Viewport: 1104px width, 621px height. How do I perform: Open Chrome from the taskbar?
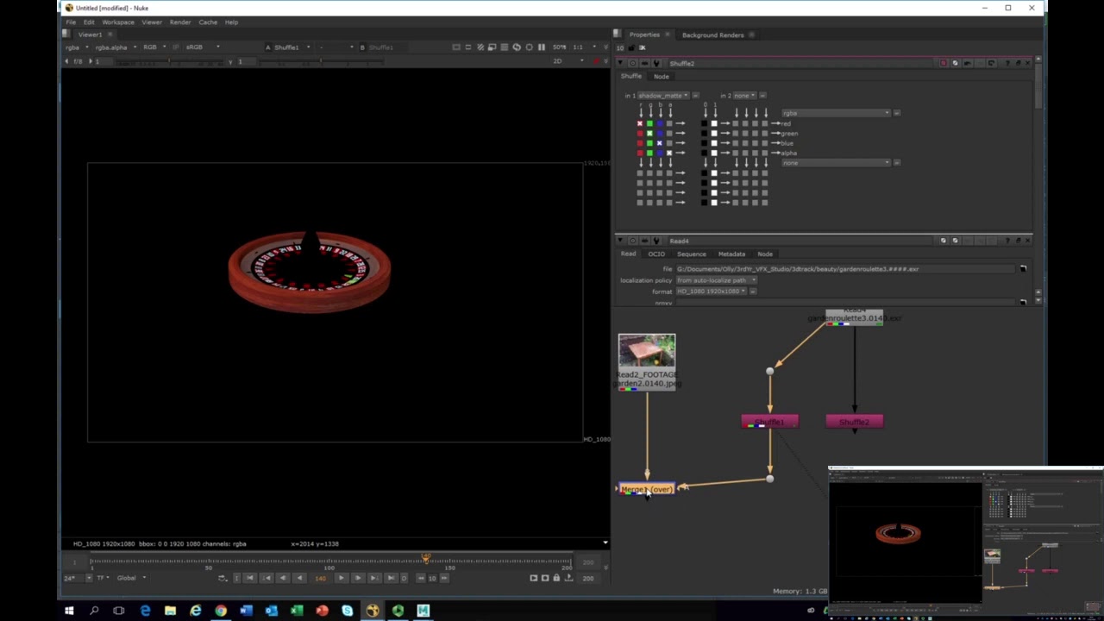click(221, 611)
